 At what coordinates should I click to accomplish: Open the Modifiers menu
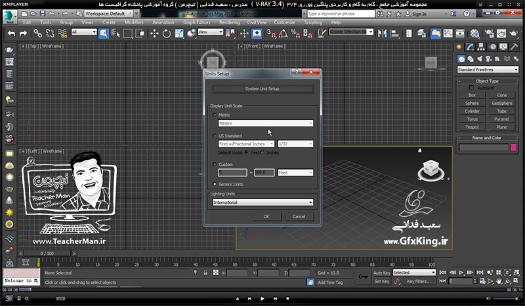(x=134, y=22)
